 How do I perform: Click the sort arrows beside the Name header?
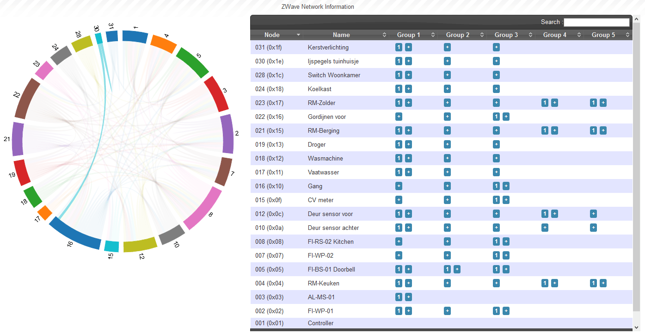click(x=384, y=35)
